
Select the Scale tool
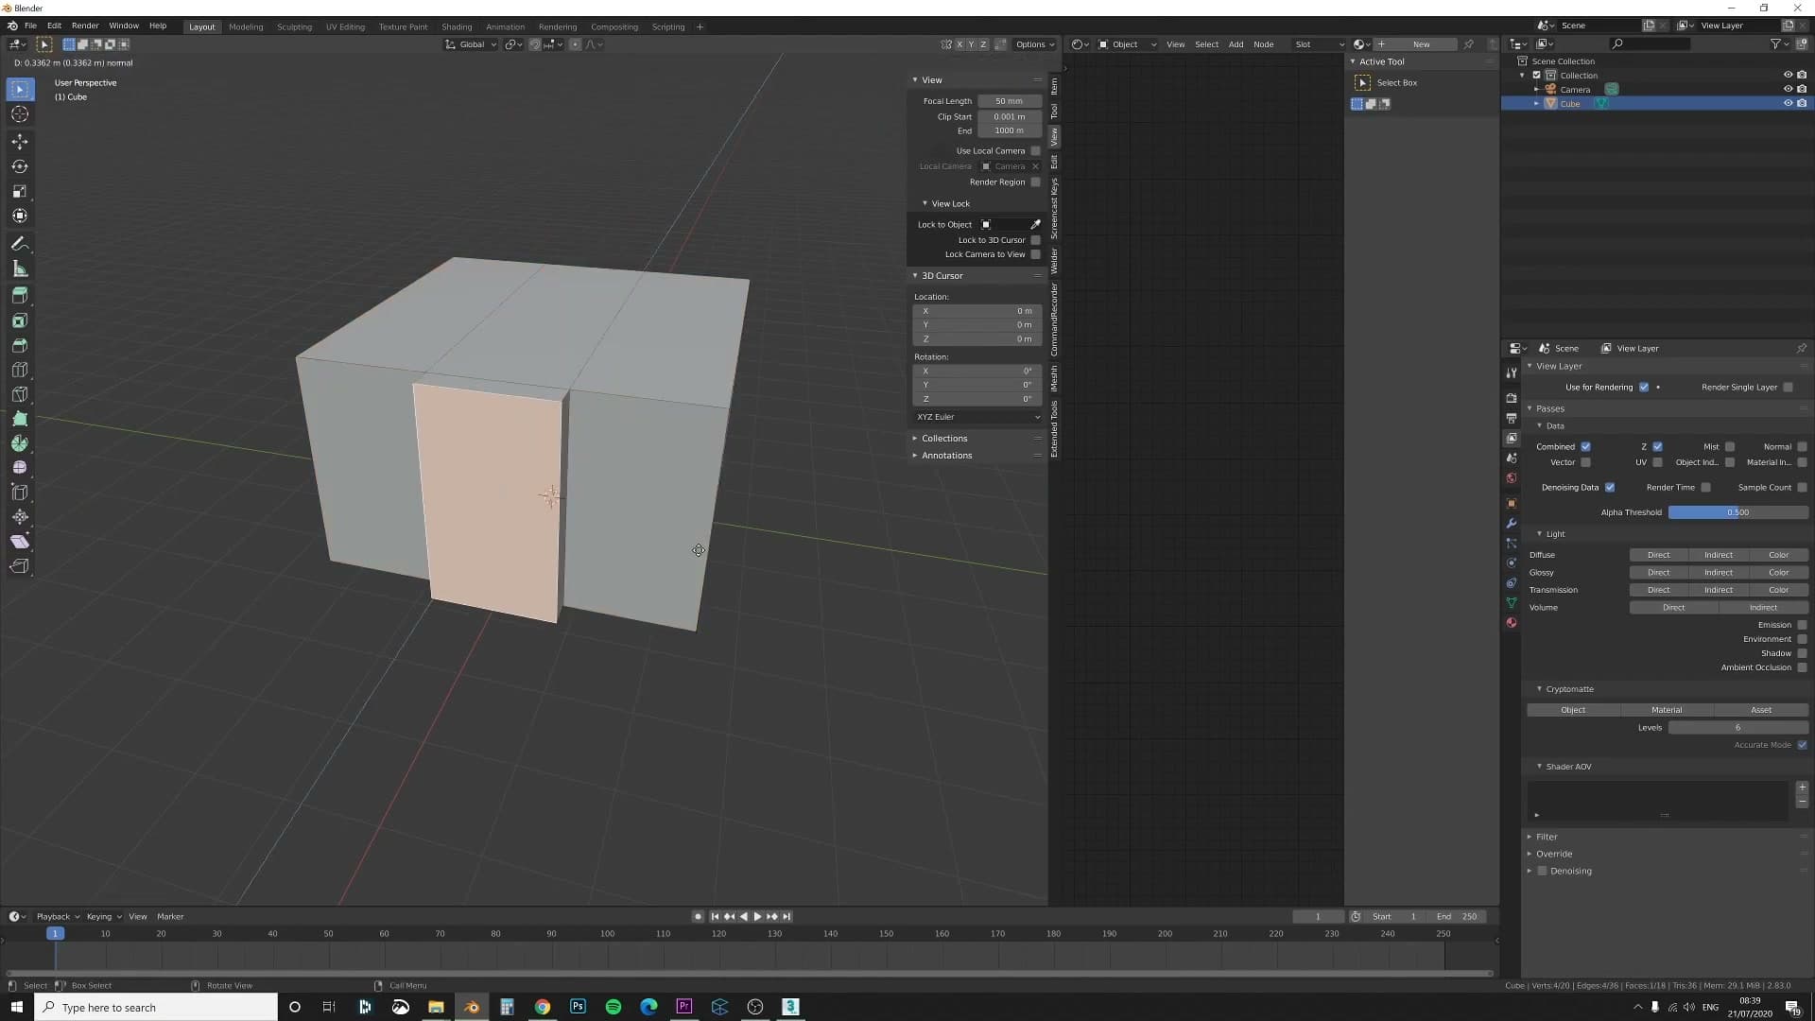(x=20, y=191)
